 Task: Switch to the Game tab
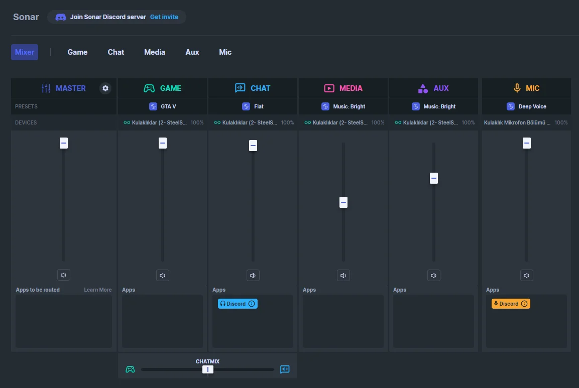77,52
